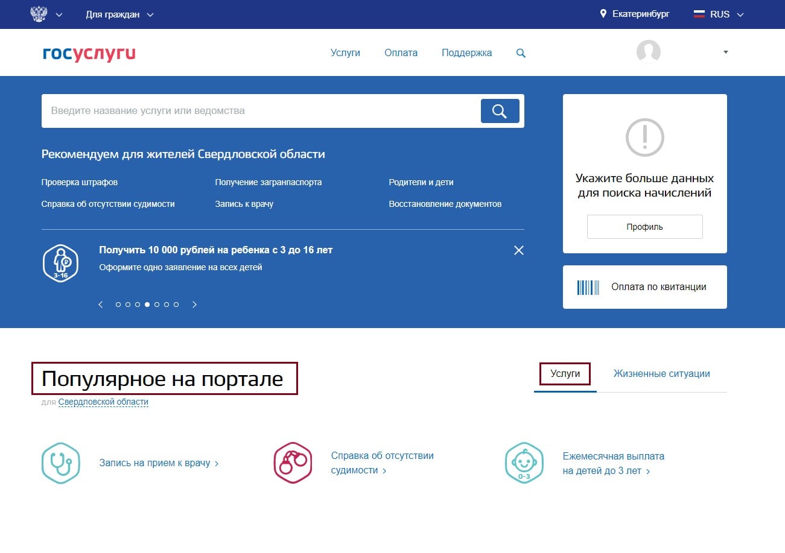Click the barcode icon for receipt payment
Viewport: 785px width, 553px height.
588,287
